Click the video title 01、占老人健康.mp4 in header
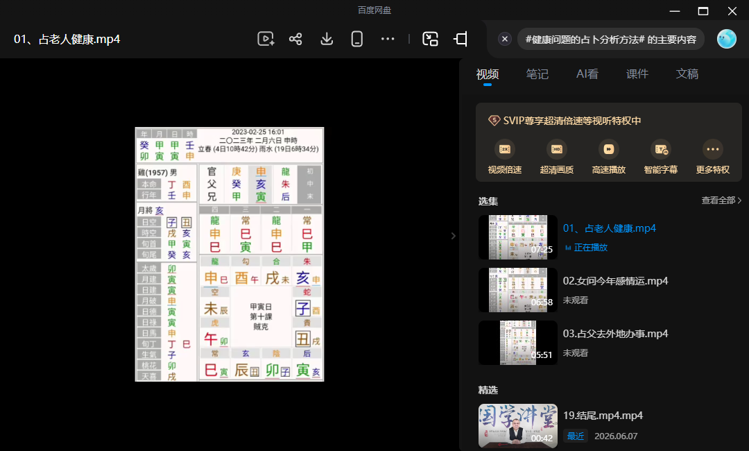Viewport: 749px width, 451px height. click(67, 39)
